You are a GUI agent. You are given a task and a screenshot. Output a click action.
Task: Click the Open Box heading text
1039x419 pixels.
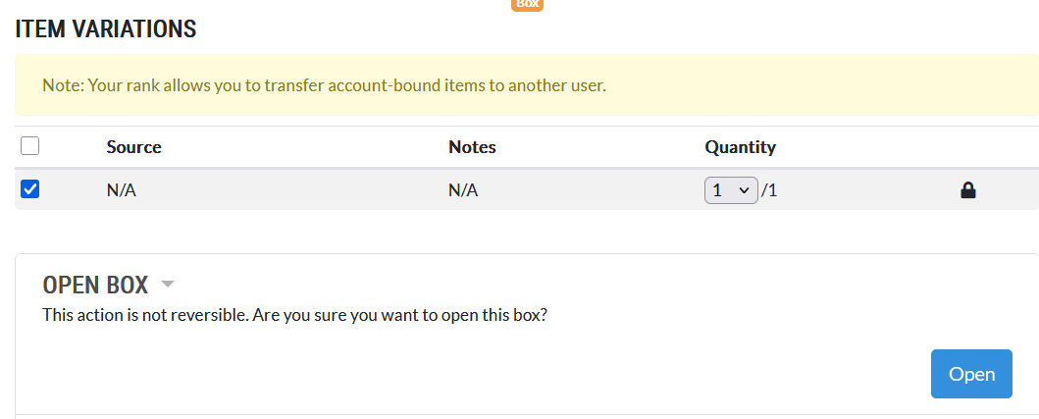95,286
